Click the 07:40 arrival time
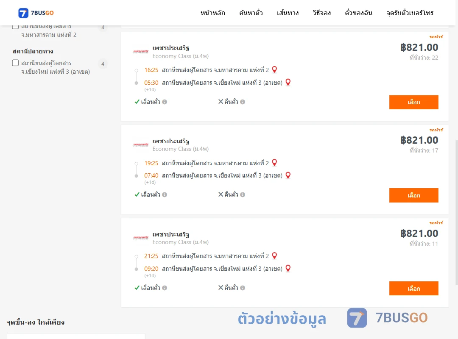The image size is (458, 339). coord(151,175)
